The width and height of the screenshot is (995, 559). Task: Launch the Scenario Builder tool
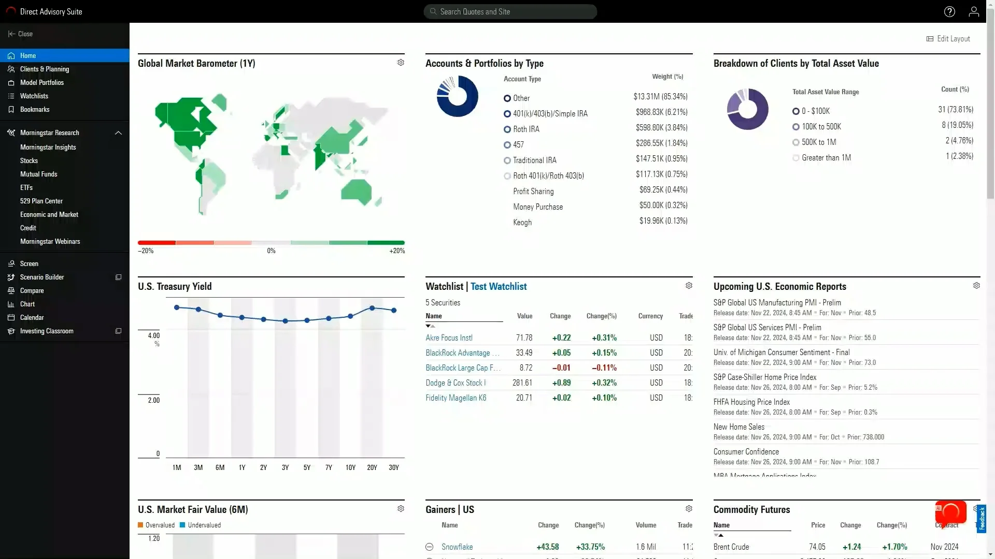click(41, 277)
